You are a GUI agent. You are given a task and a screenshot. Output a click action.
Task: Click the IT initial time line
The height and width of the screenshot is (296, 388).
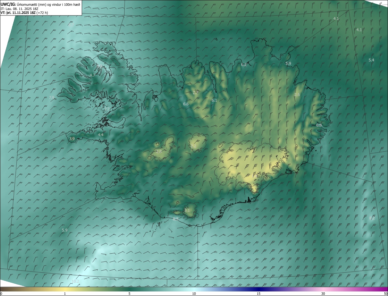pos(19,9)
